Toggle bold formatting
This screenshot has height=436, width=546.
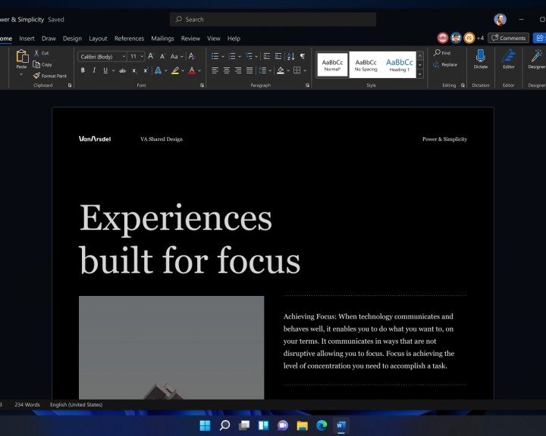83,70
